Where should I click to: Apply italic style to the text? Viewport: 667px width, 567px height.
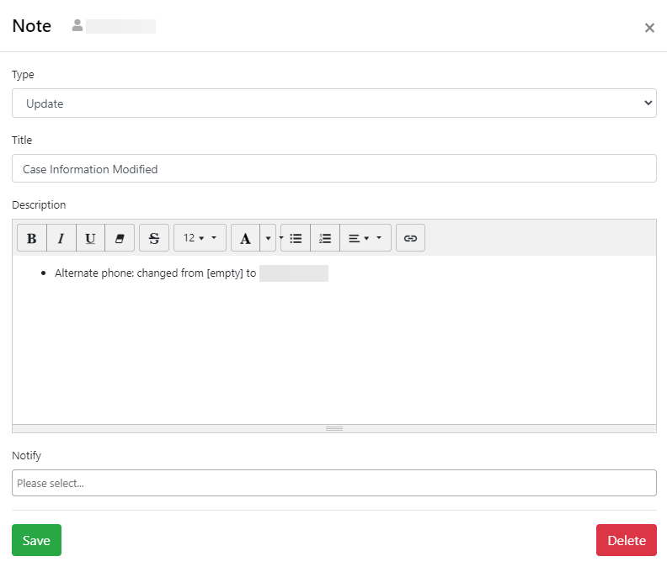(x=61, y=238)
